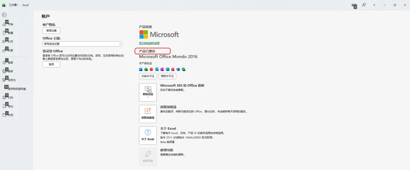Click the Beta 版频道 text
Viewport: 410px width, 170px height.
coord(167,142)
